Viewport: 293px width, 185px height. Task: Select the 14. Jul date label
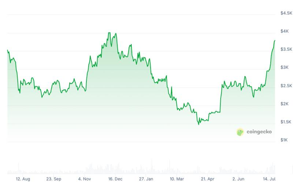[269, 179]
